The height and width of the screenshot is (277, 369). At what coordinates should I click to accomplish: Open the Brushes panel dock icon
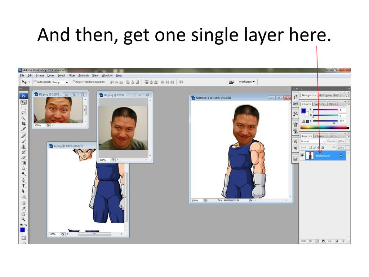coord(295,124)
